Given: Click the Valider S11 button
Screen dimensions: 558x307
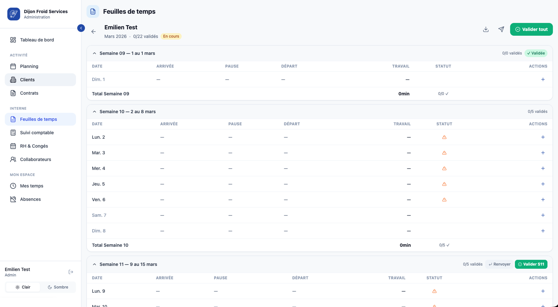Looking at the screenshot, I should tap(531, 264).
